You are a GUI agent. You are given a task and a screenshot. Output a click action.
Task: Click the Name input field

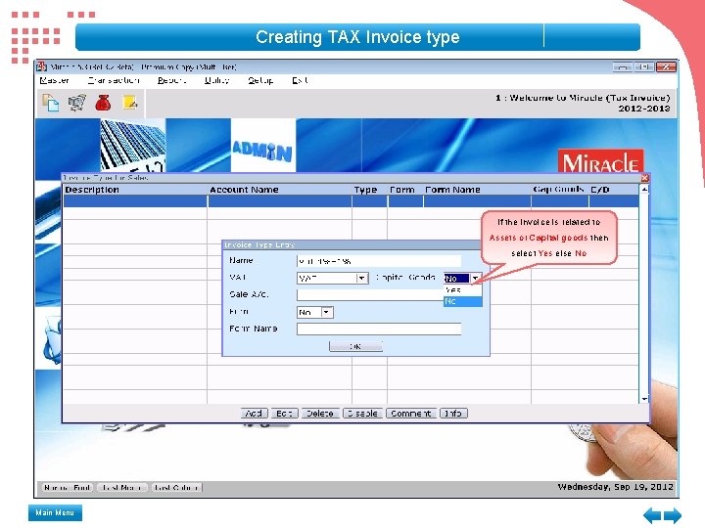click(x=379, y=261)
